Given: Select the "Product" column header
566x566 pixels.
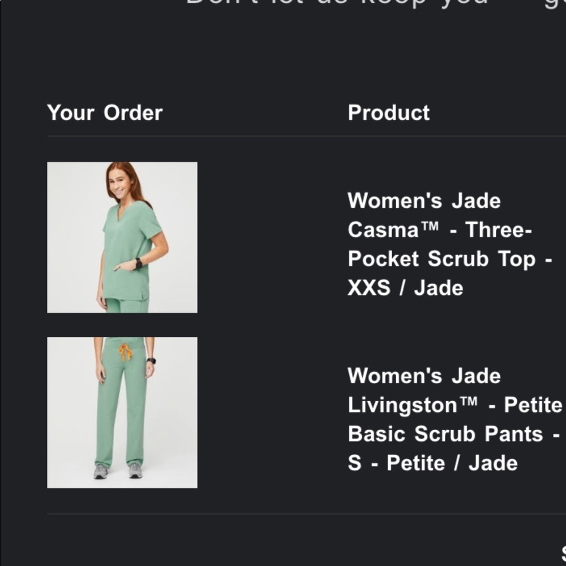Looking at the screenshot, I should tap(389, 113).
